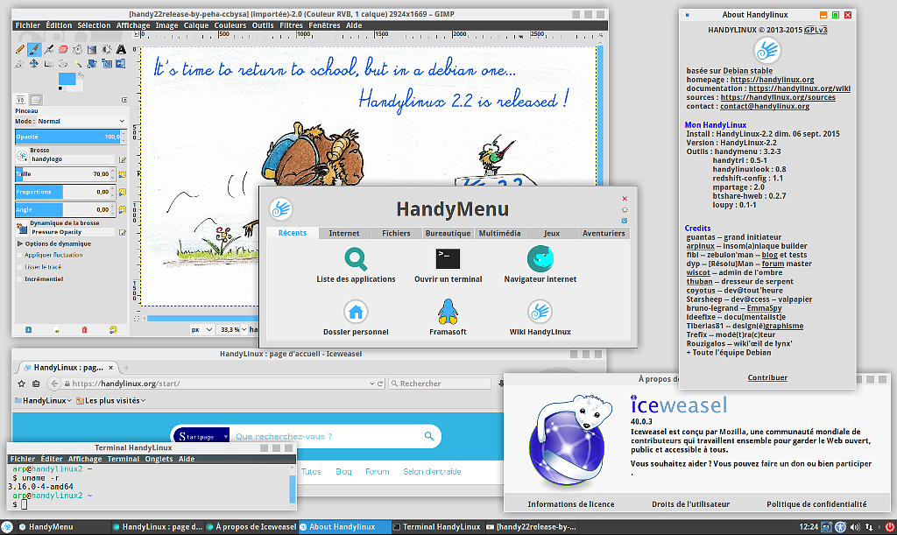Toggle the Lisser le tracé checkbox
The height and width of the screenshot is (535, 897).
(x=20, y=266)
